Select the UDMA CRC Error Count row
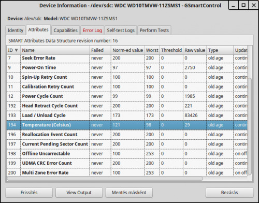 127,163
